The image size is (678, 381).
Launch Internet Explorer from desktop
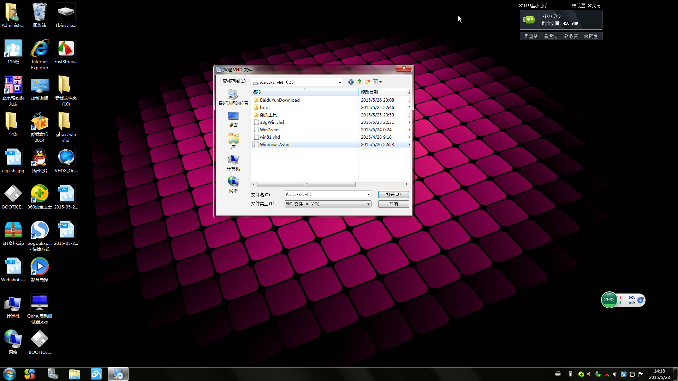click(x=40, y=55)
